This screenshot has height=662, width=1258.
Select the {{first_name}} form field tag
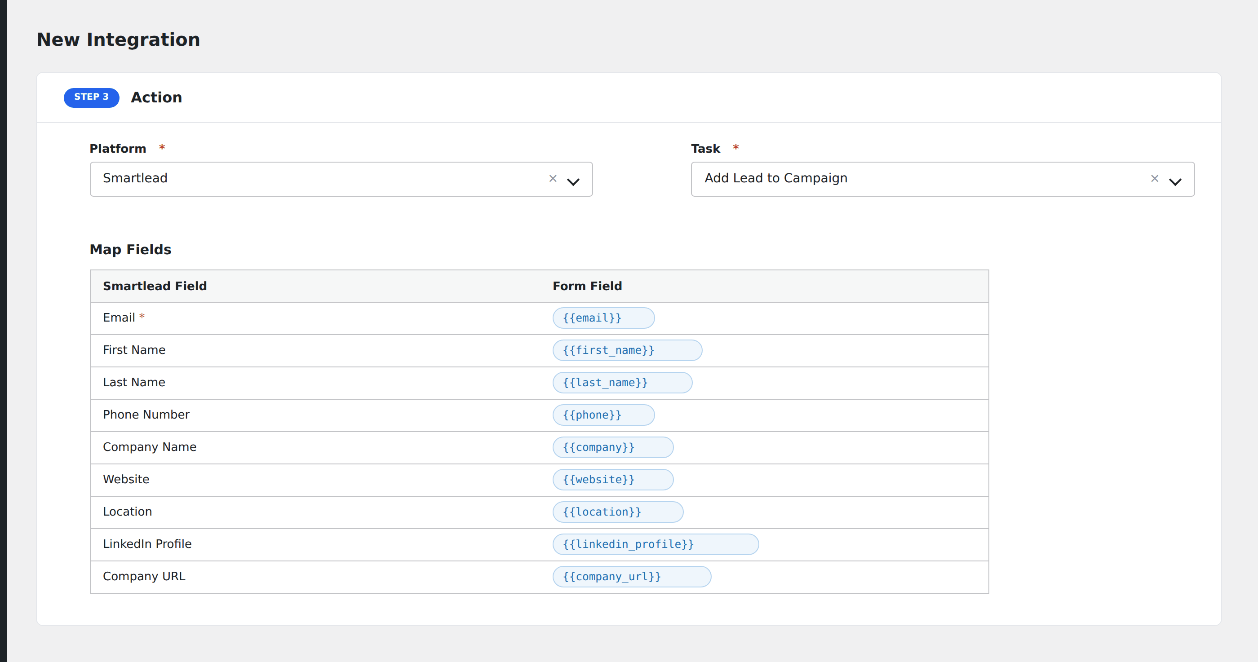[627, 350]
